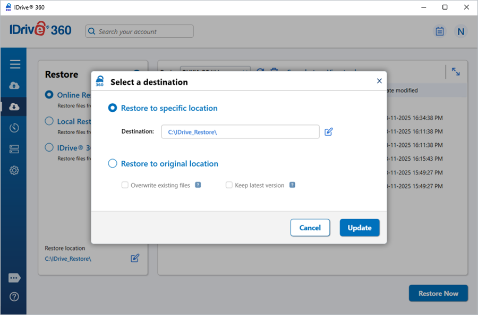Open the Settings gear in the sidebar
Screen dimensions: 478x315
15,170
